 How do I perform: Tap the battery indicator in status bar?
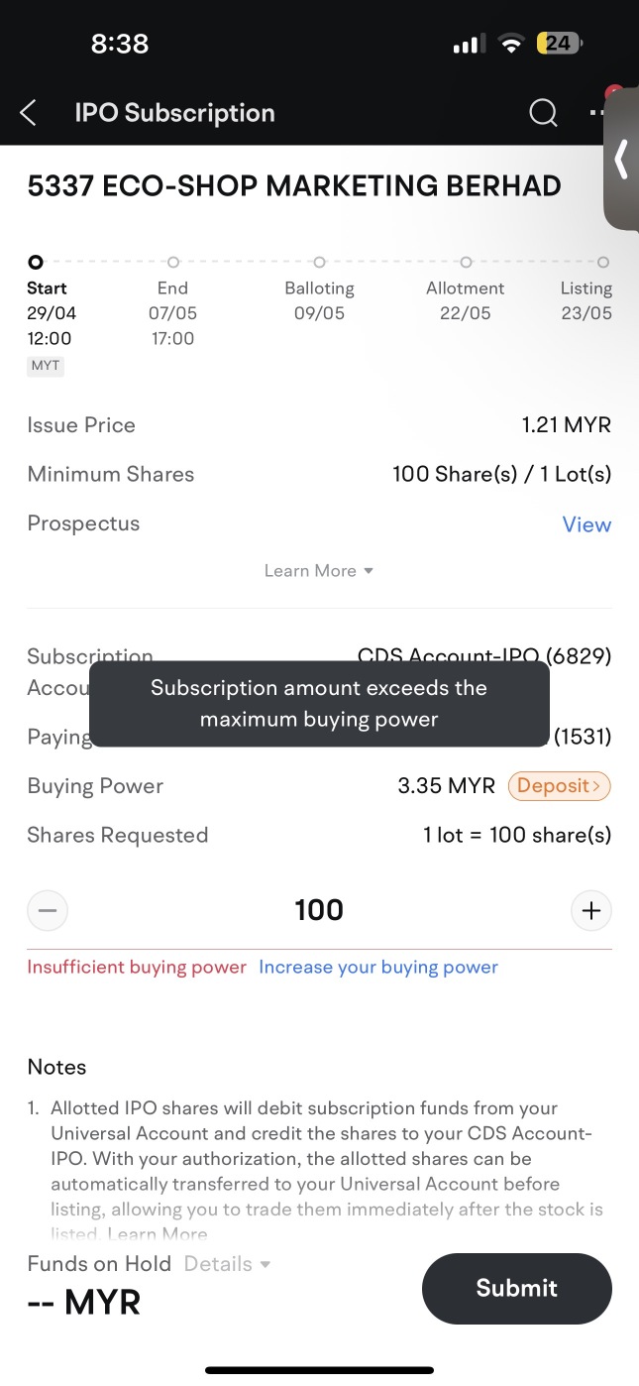(x=559, y=43)
